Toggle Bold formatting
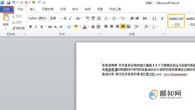Viewport: 195px width, 110px height. pyautogui.click(x=31, y=27)
